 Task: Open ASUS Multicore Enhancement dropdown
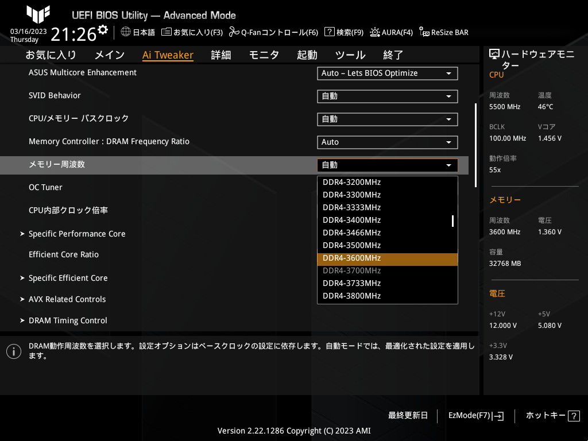[388, 73]
